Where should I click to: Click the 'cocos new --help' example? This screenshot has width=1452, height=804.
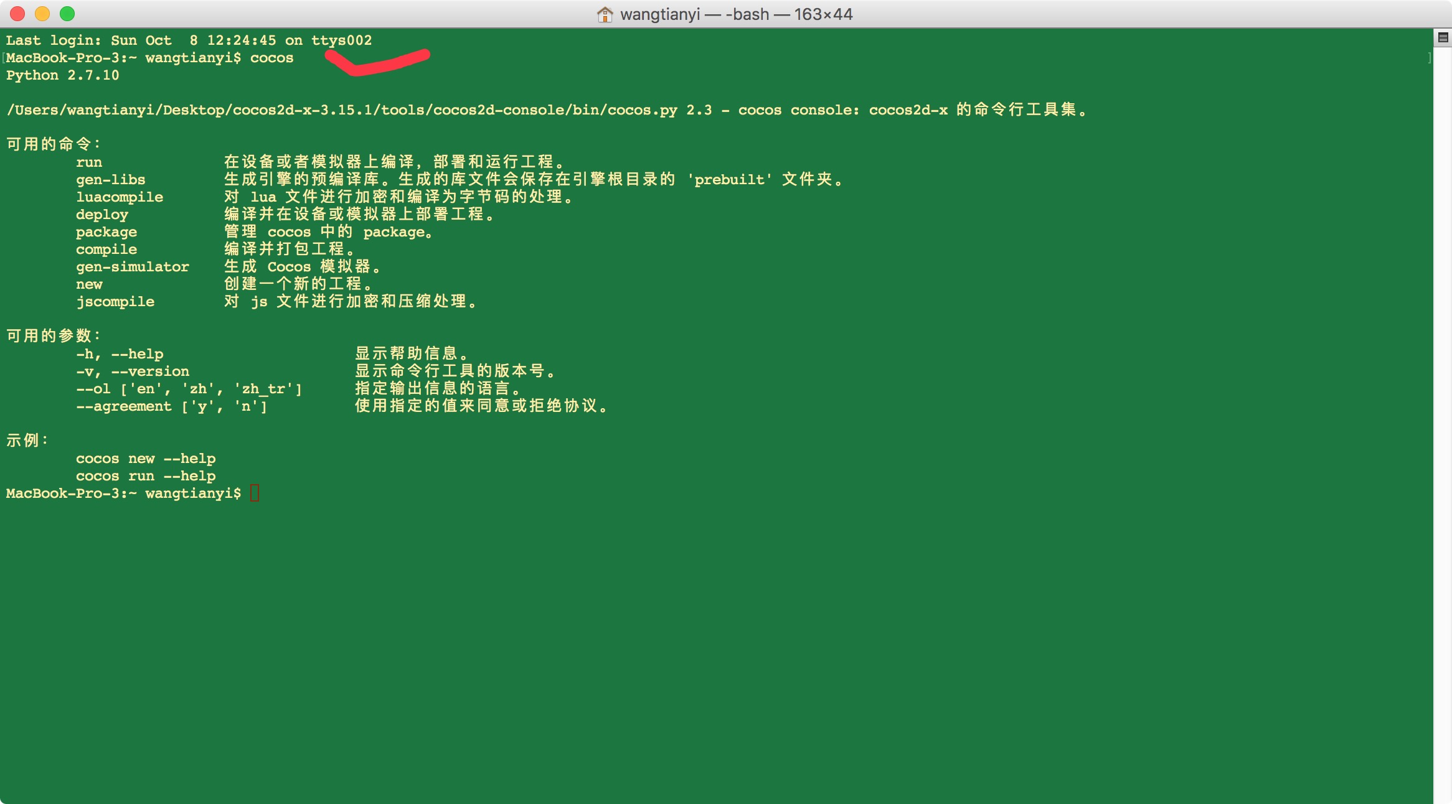[x=146, y=459]
